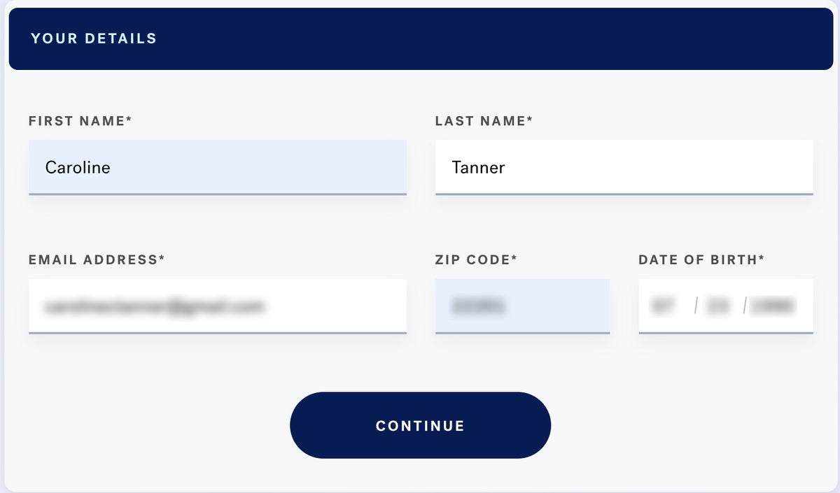Click the day part of Date of Birth
840x493 pixels.
click(x=719, y=306)
